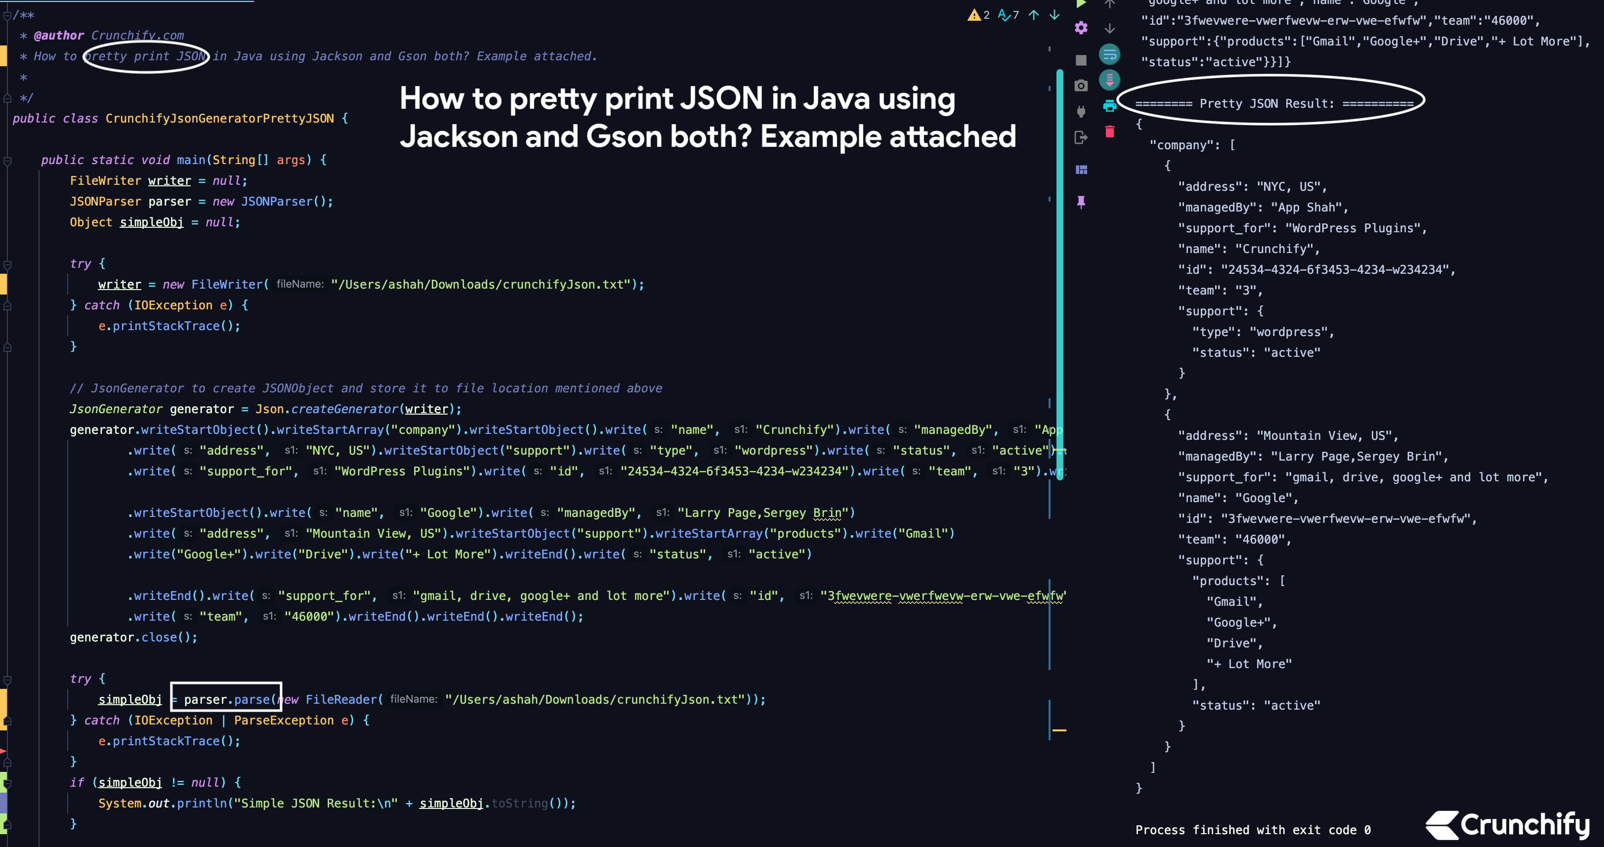Click the yellow warnings count indicator
1604x847 pixels.
pos(978,15)
